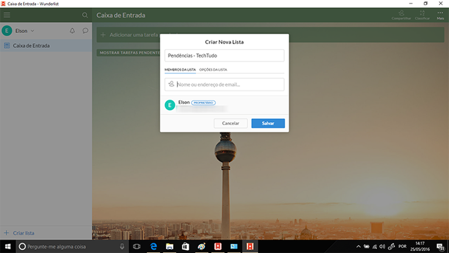Click the Cortana search box

tap(72, 247)
